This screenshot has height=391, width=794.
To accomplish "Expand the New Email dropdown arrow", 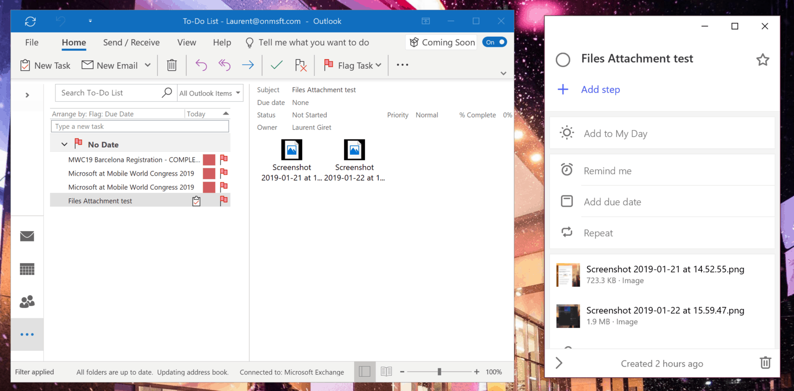I will (x=148, y=65).
